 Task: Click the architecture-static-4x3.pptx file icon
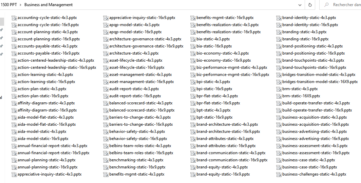pyautogui.click(x=106, y=54)
